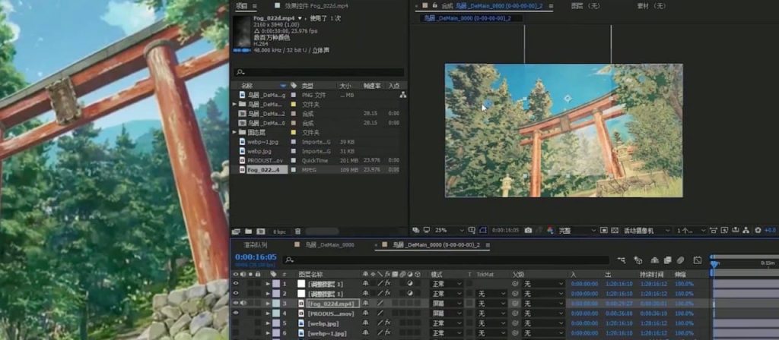Toggle the frame blending icon in timeline
The width and height of the screenshot is (779, 340).
click(668, 260)
